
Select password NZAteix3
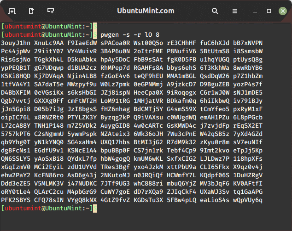(x=115, y=134)
